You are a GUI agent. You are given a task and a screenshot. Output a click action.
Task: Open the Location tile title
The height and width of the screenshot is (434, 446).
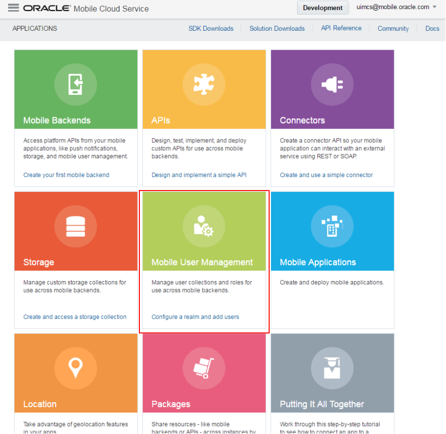[40, 404]
